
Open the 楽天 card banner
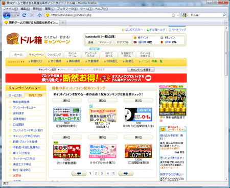(x=67, y=151)
